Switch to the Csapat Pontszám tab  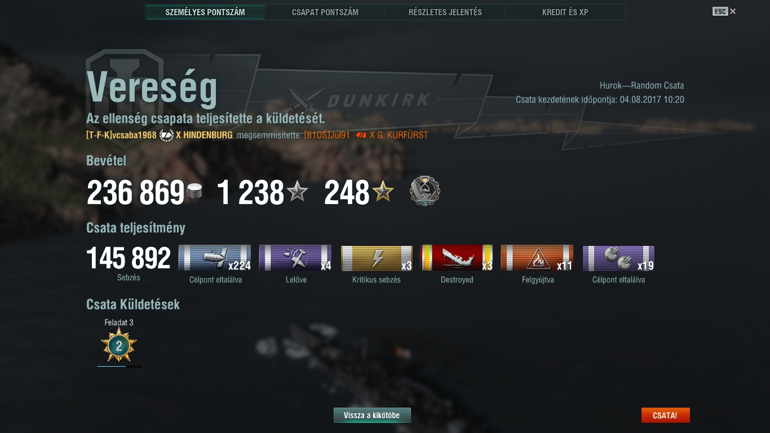(325, 12)
